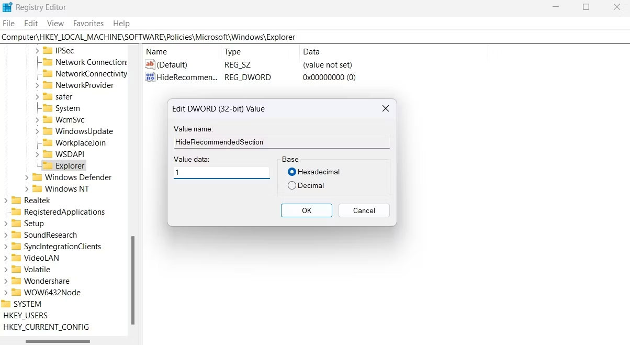Click the HideRecommended REG_DWORD value icon

tap(150, 77)
